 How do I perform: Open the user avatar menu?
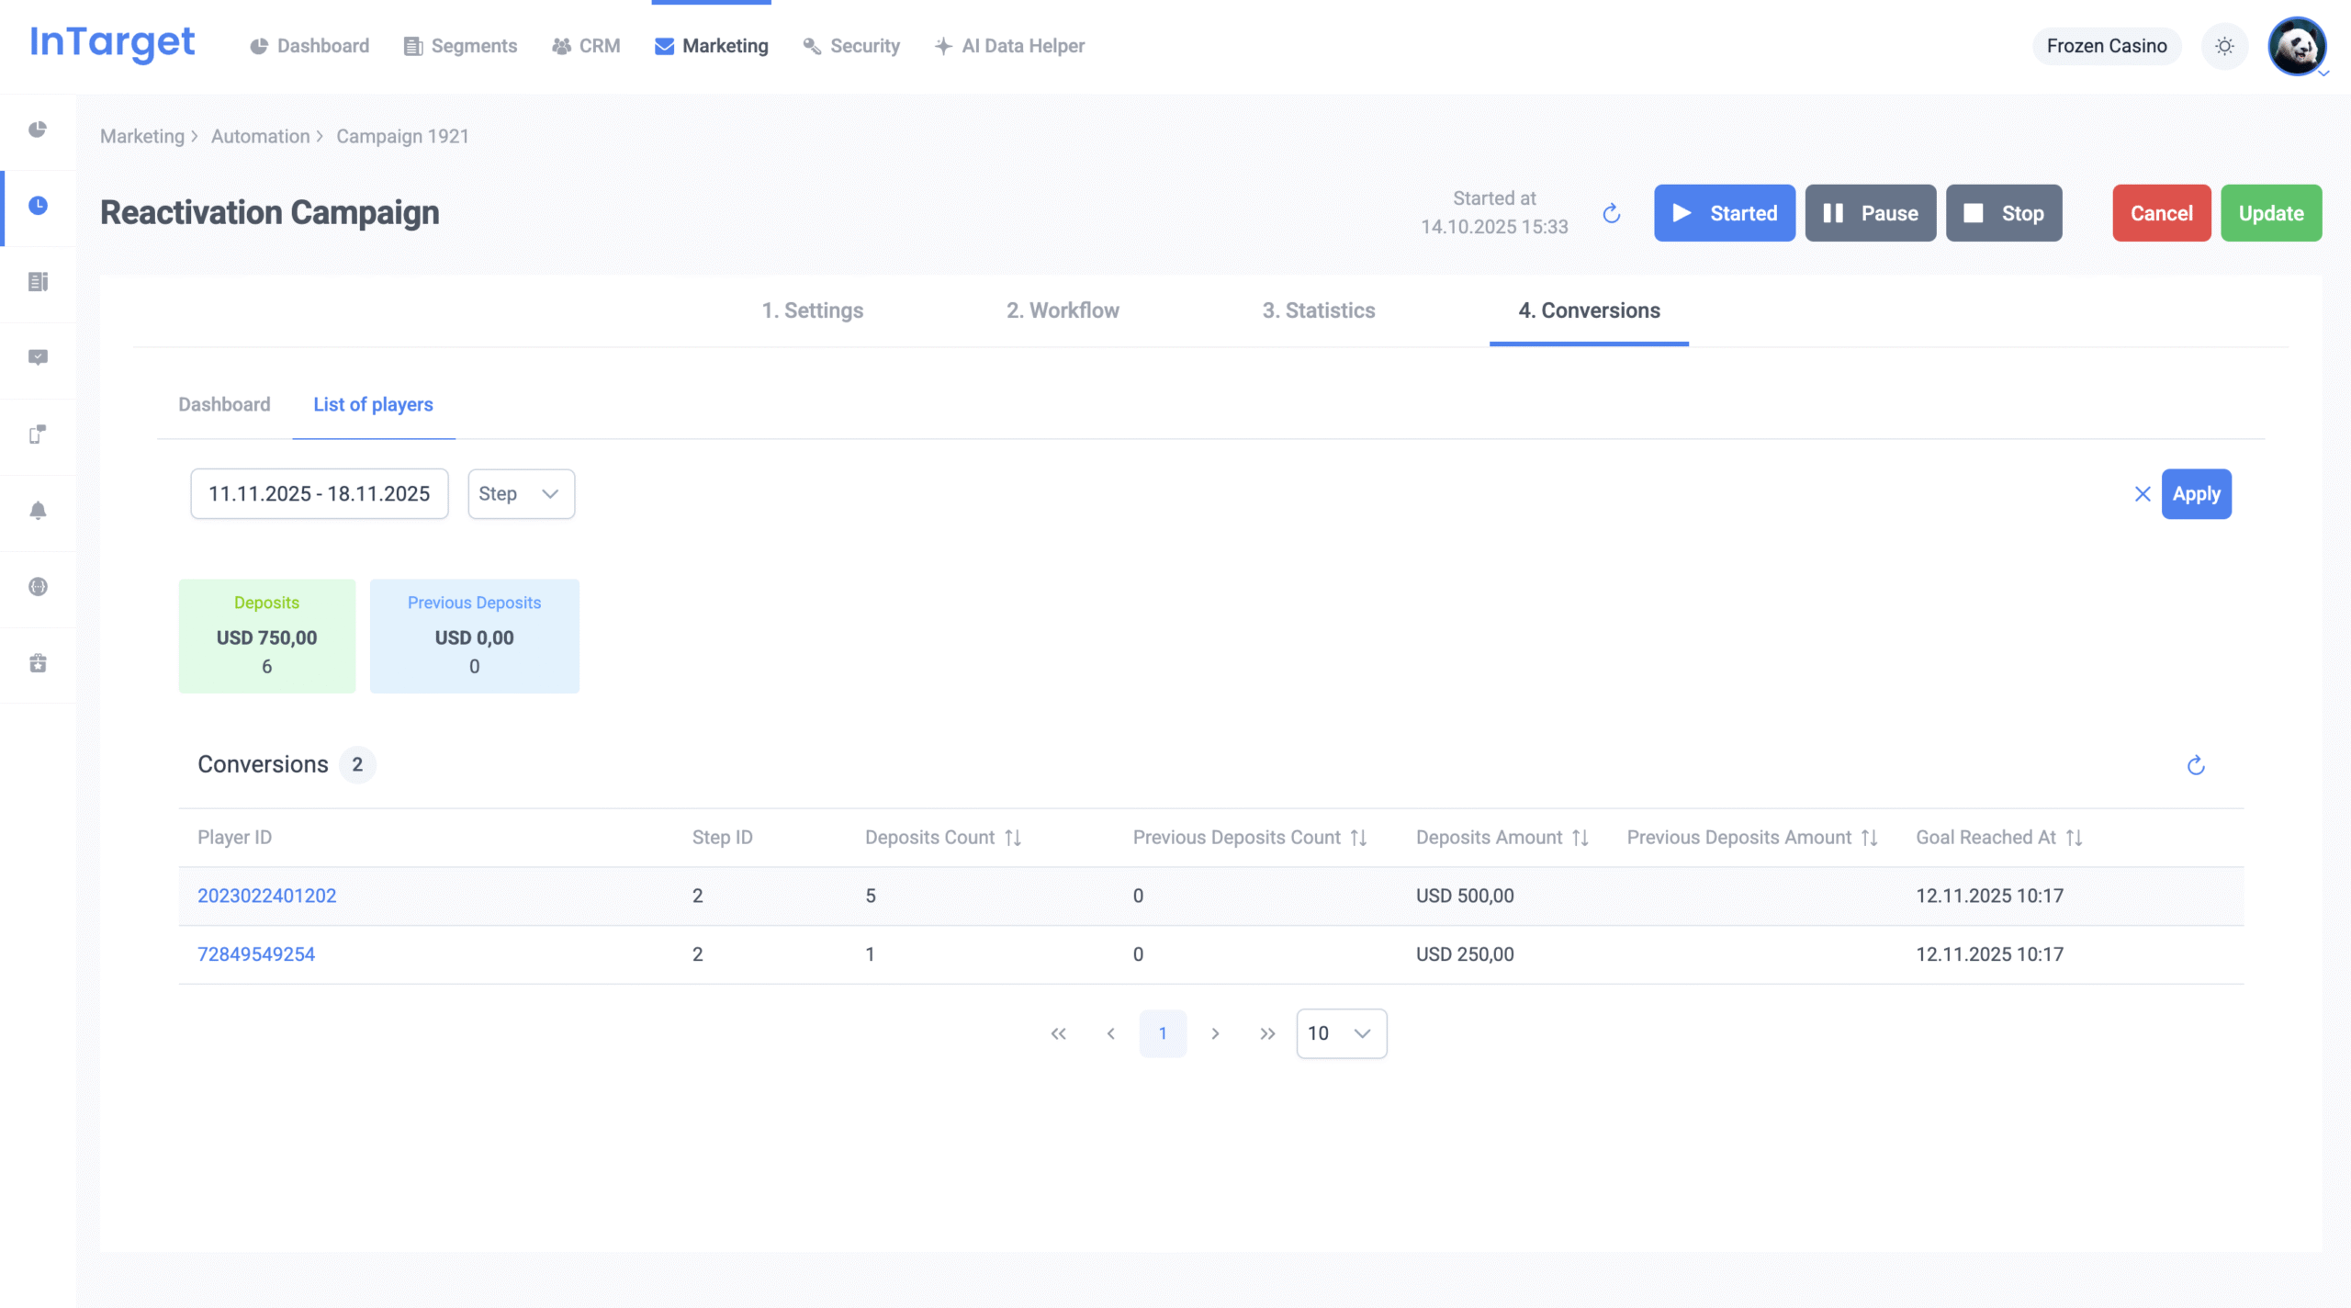point(2297,46)
